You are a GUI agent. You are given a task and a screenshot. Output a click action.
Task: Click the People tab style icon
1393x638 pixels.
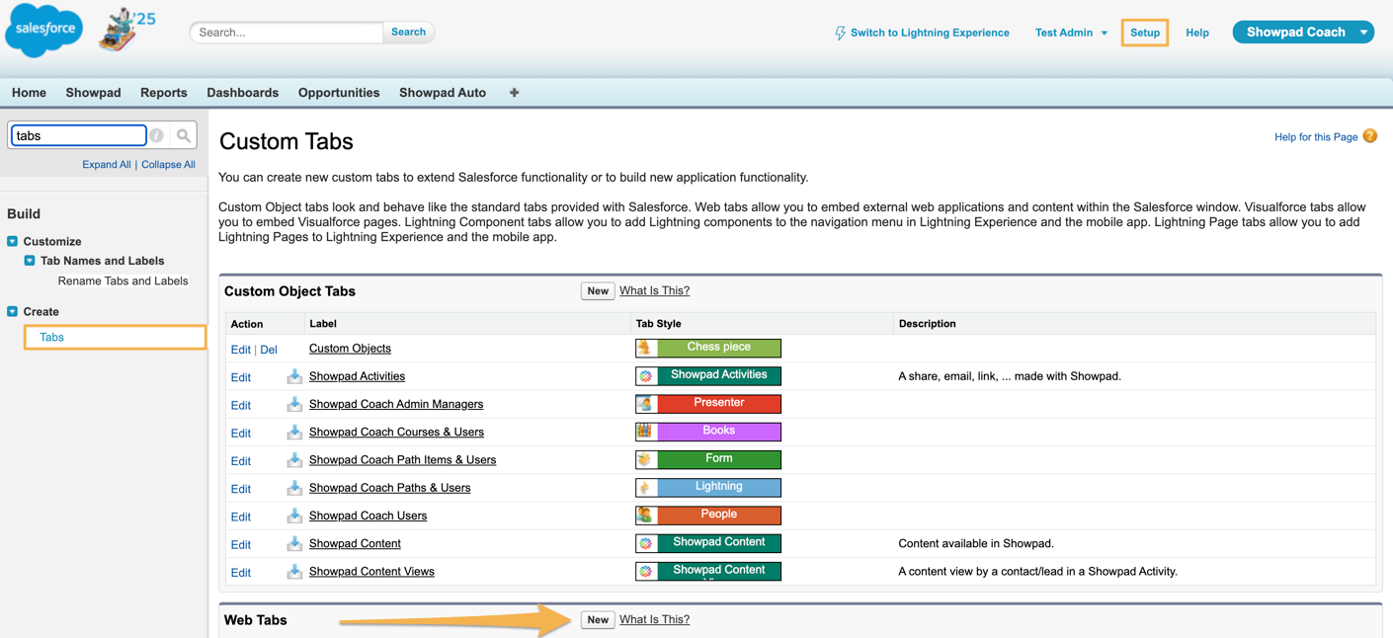646,515
